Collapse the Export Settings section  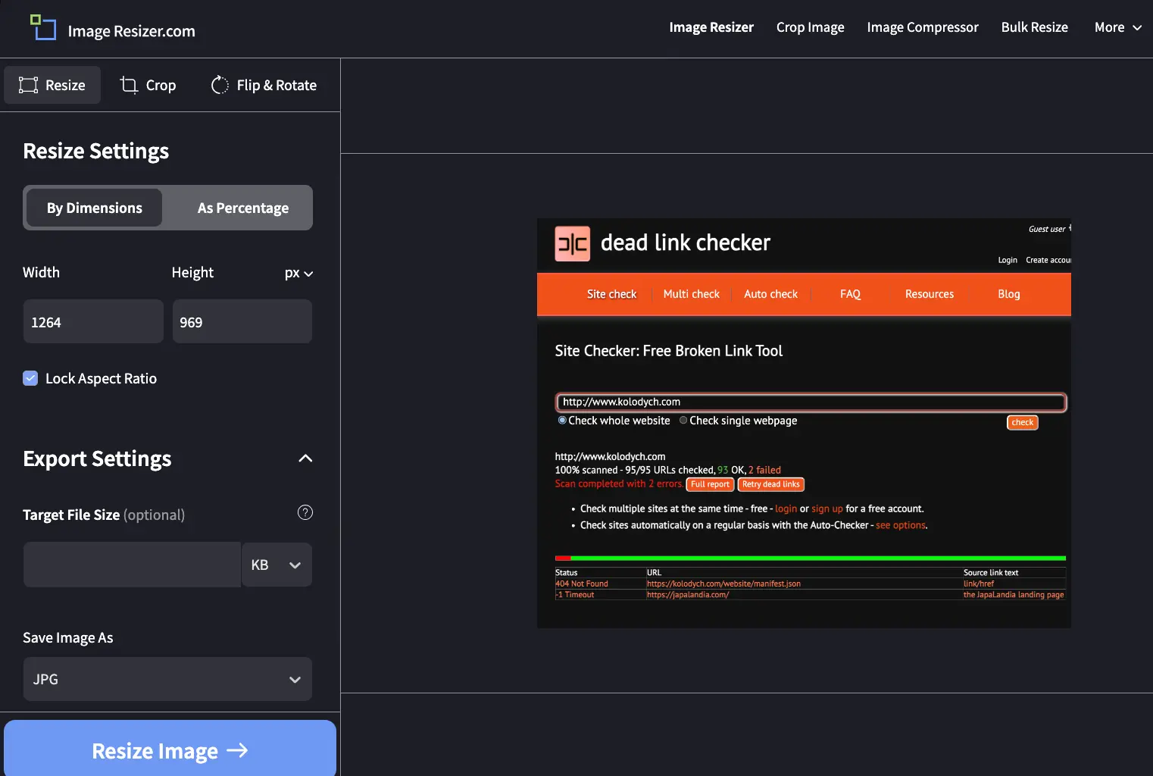305,458
